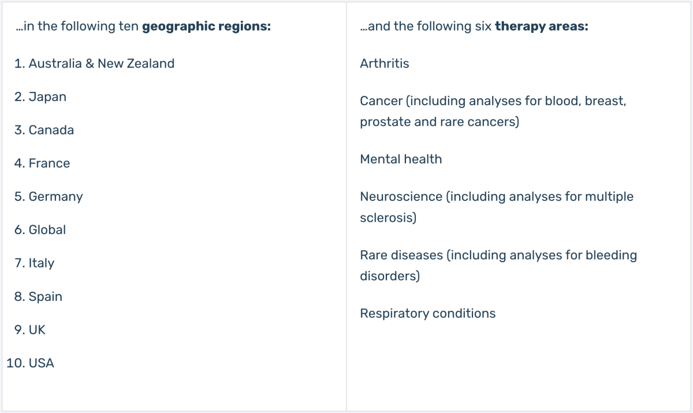Click the UK list entry
Viewport: 693px width, 413px height.
click(x=29, y=330)
